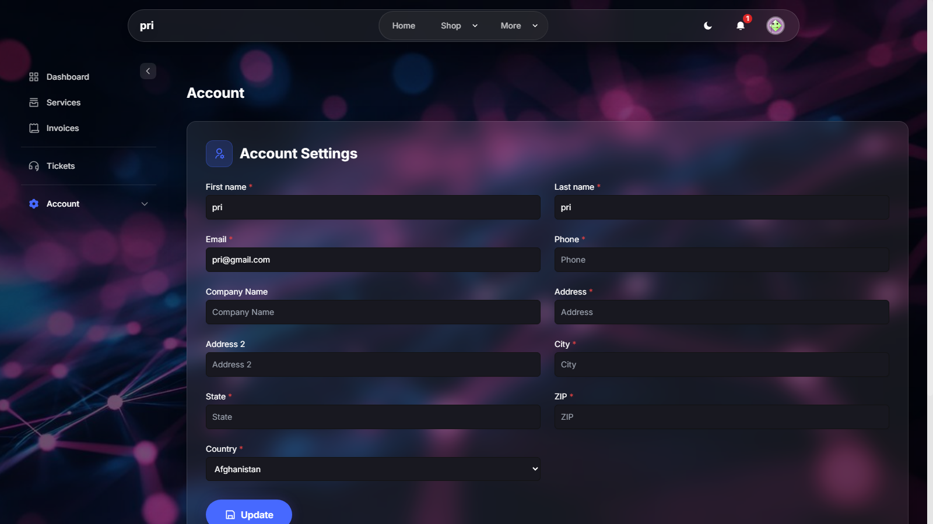Toggle dark mode with the moon icon
This screenshot has width=933, height=524.
click(x=708, y=26)
